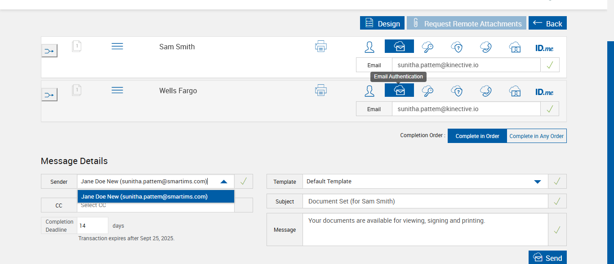Click the Completion Deadline days field

tap(93, 226)
